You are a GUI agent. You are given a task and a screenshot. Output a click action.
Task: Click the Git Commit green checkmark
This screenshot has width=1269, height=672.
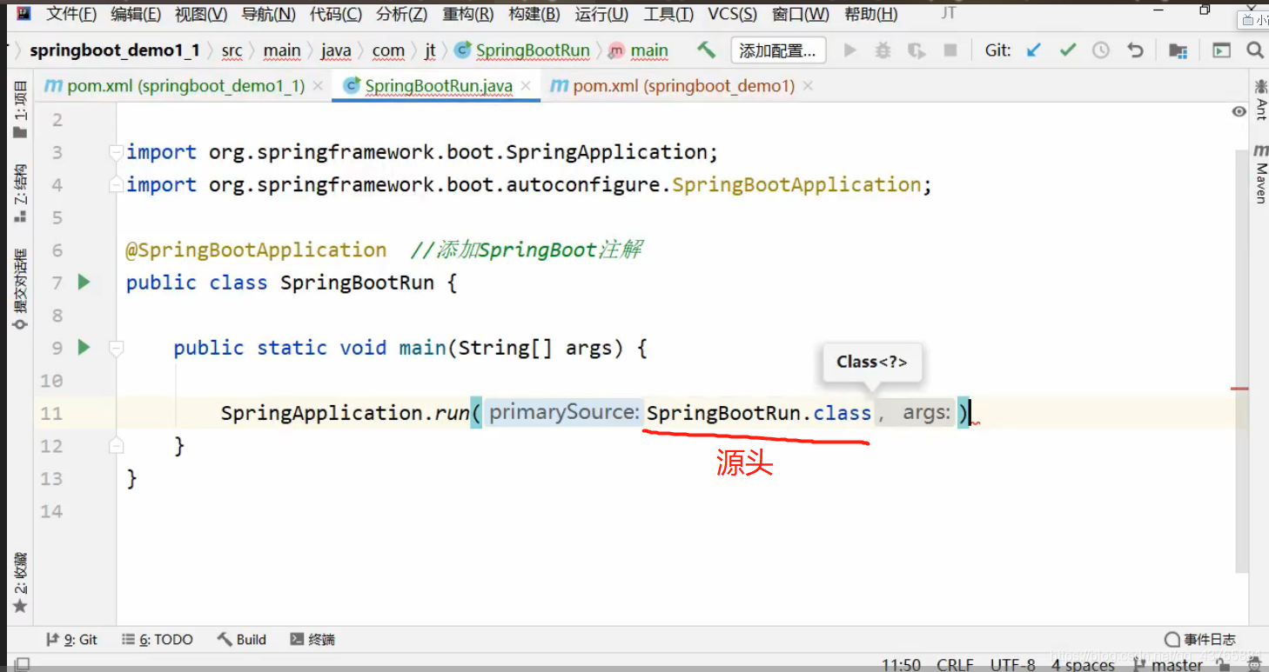[1068, 50]
